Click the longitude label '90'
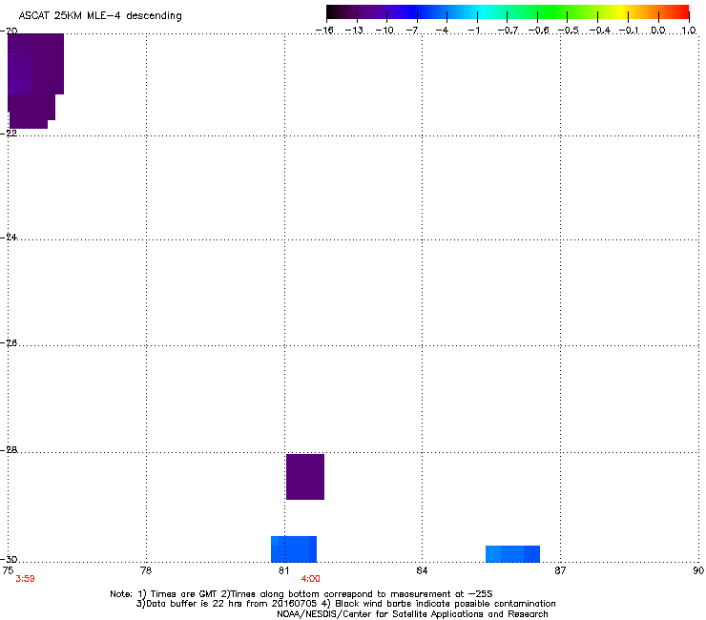The image size is (706, 620). coord(698,570)
